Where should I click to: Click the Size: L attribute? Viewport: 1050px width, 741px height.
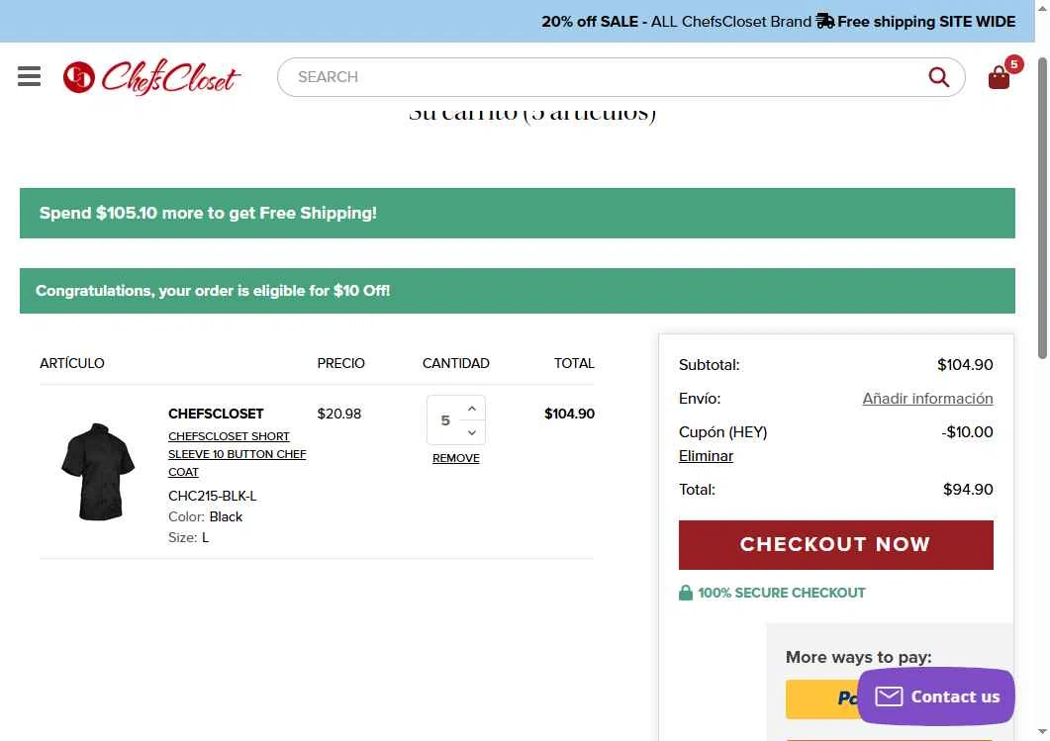[188, 537]
